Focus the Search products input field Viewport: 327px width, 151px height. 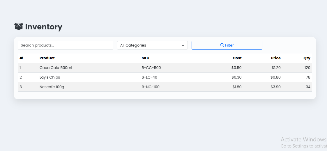(65, 45)
